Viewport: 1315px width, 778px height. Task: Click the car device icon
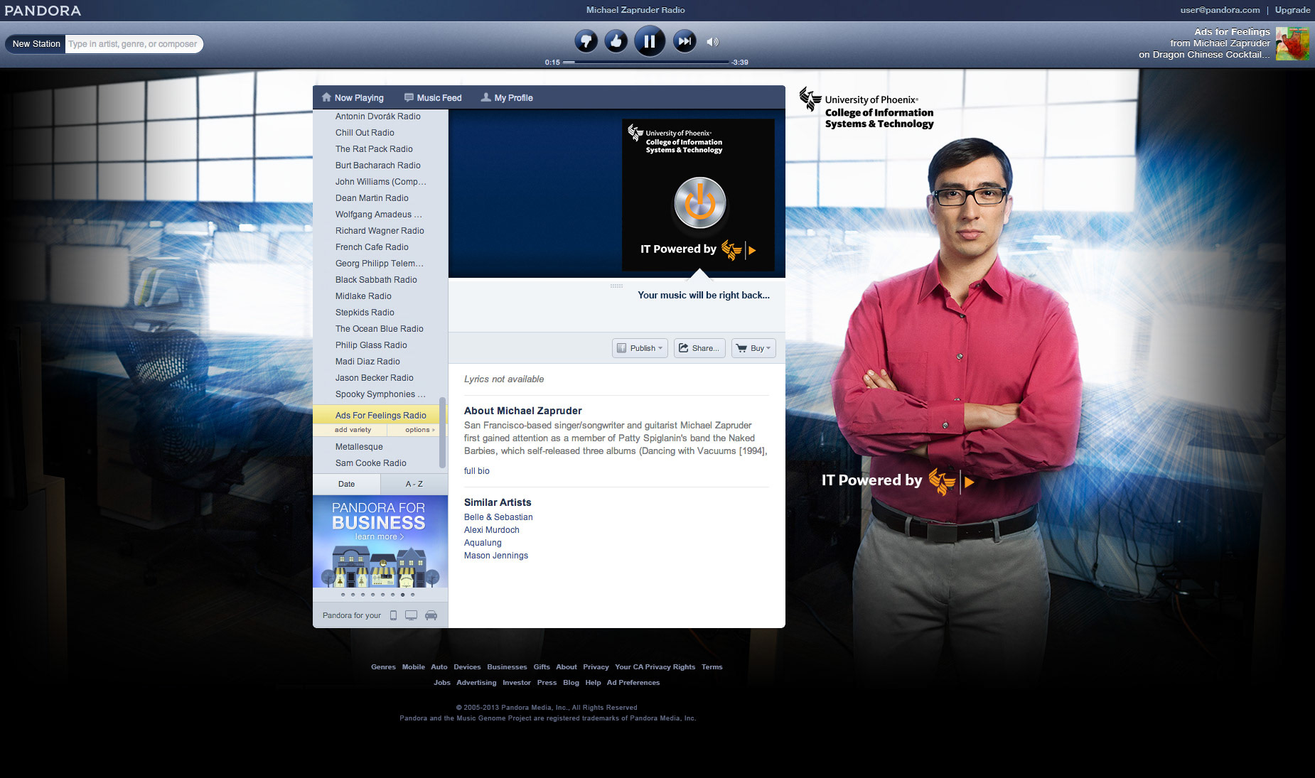tap(431, 615)
